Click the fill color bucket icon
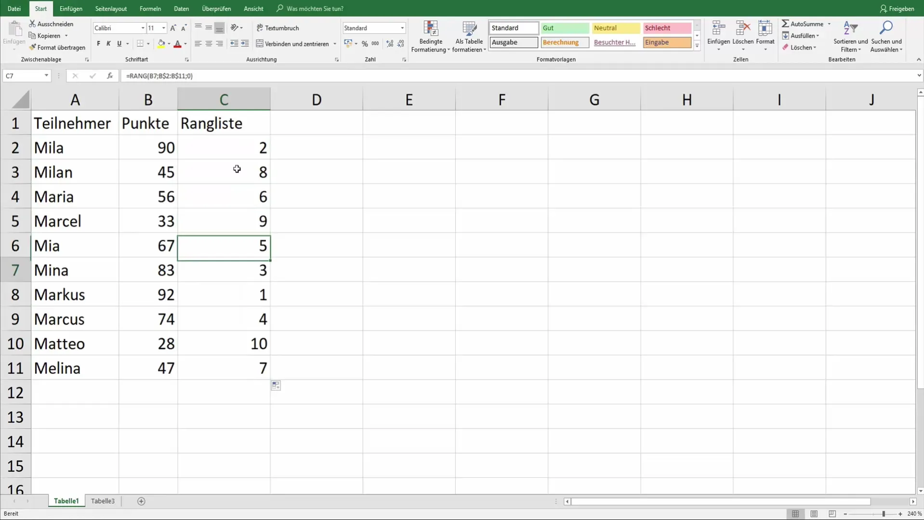Image resolution: width=924 pixels, height=520 pixels. [161, 43]
